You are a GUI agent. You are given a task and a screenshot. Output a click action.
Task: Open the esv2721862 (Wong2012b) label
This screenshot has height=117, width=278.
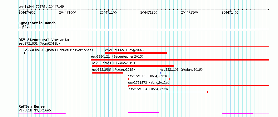pyautogui.click(x=148, y=76)
